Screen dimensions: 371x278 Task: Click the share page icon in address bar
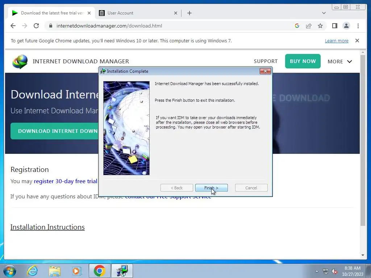[309, 26]
